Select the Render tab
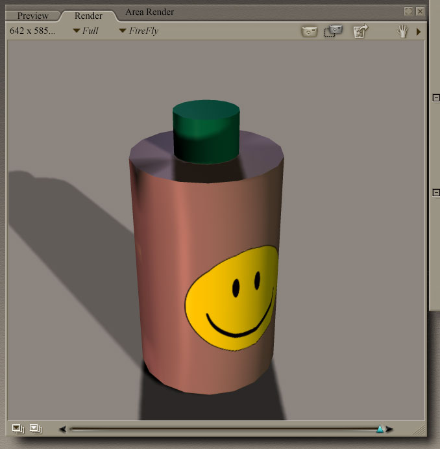 [88, 16]
